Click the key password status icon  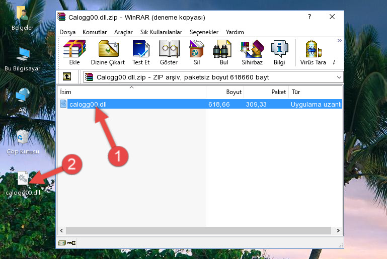click(71, 243)
